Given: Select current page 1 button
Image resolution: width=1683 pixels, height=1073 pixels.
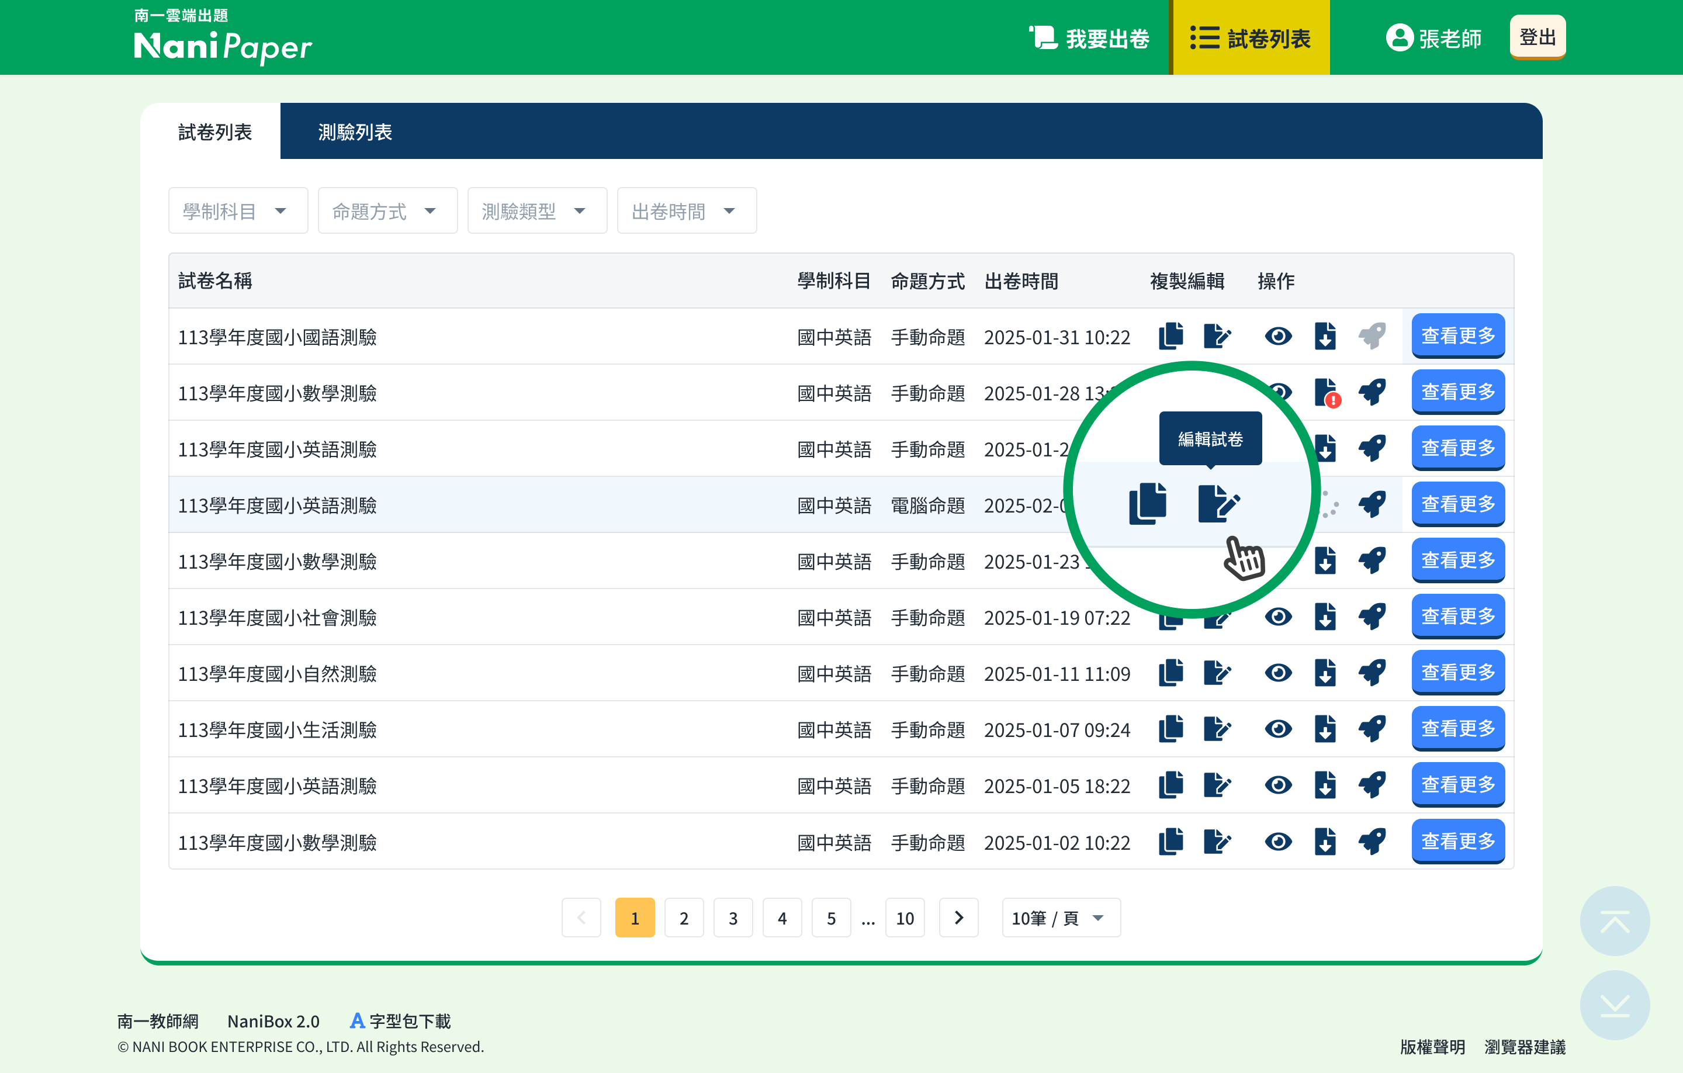Looking at the screenshot, I should [635, 918].
